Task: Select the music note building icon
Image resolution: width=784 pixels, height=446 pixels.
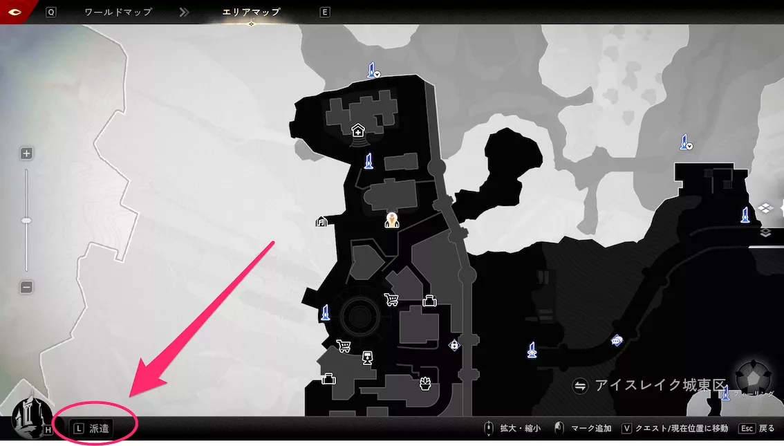Action: coord(321,222)
